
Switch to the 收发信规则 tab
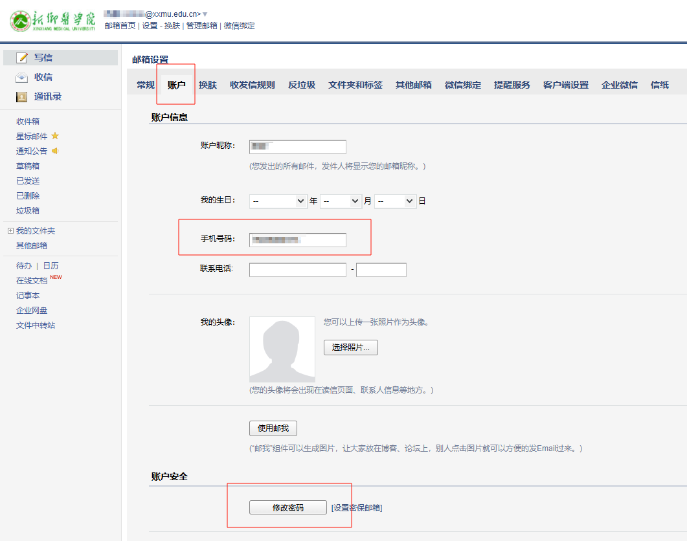pos(252,85)
